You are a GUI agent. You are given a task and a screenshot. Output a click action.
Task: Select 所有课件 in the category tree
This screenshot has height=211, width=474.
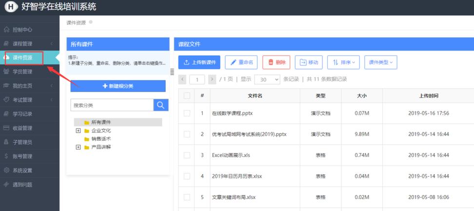(x=101, y=122)
